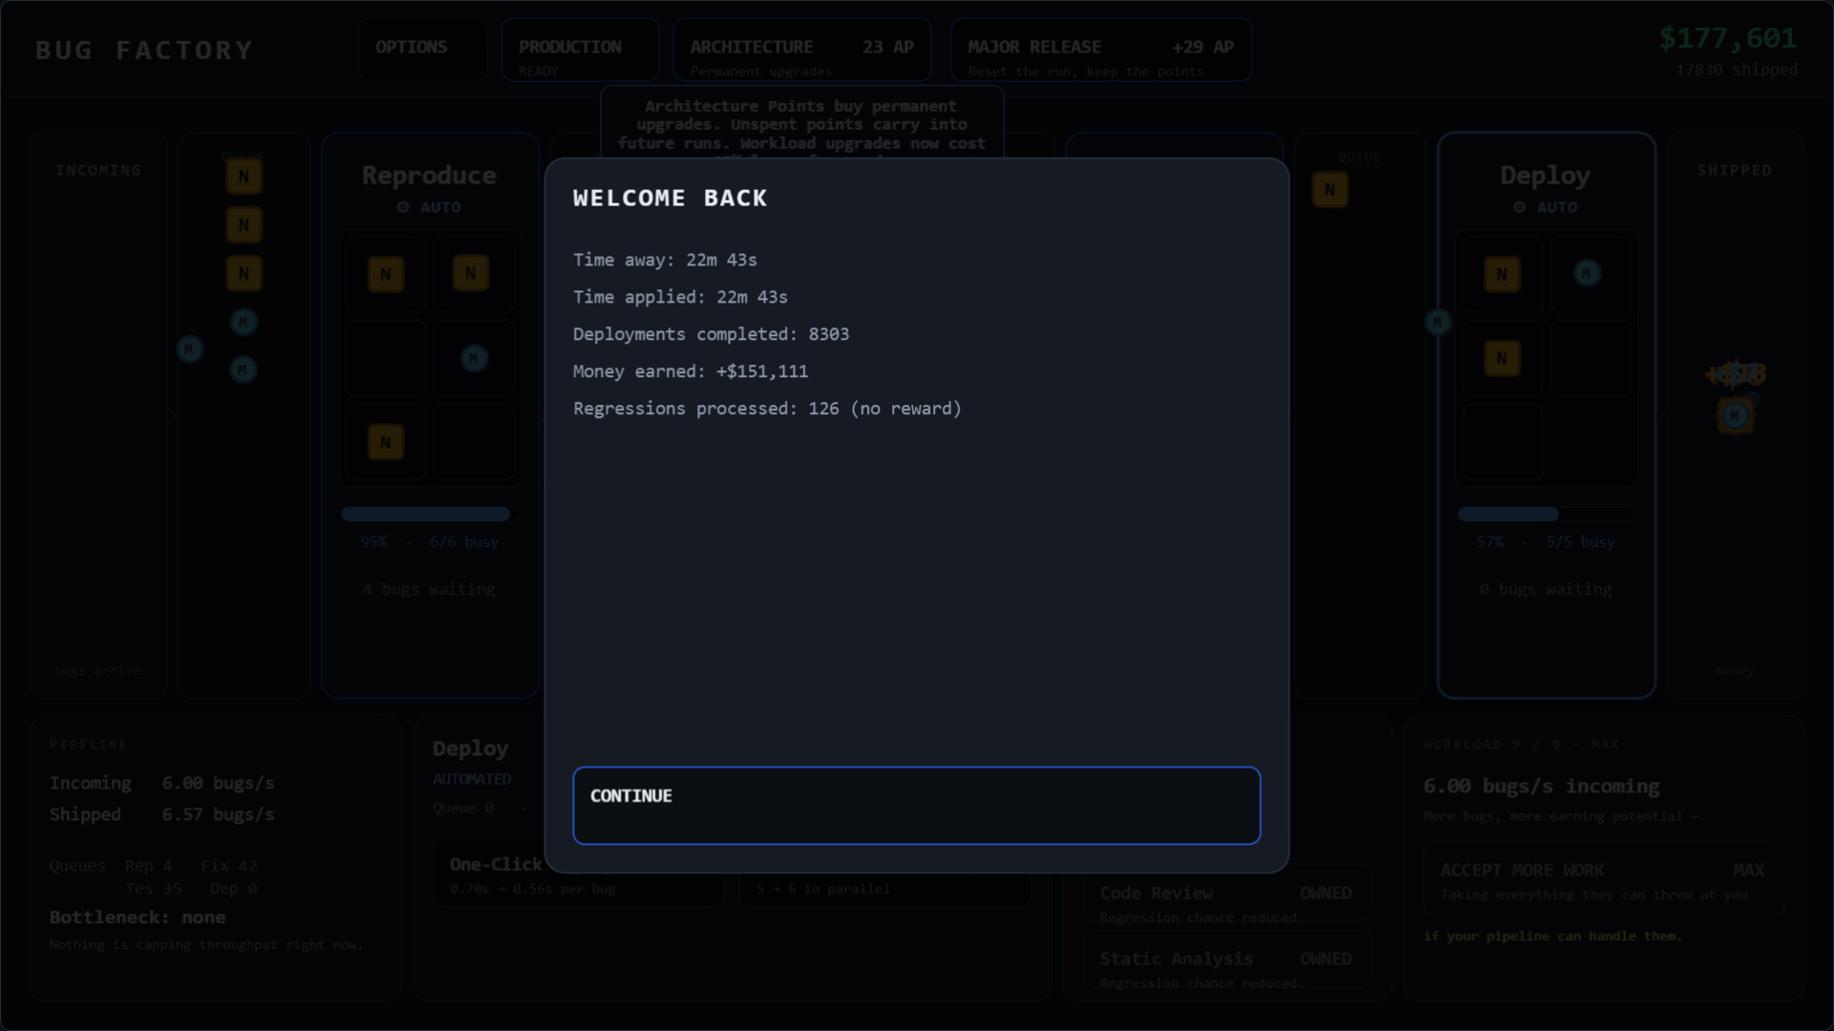Click the CONTINUE button in the dialog
The height and width of the screenshot is (1031, 1834).
[916, 805]
